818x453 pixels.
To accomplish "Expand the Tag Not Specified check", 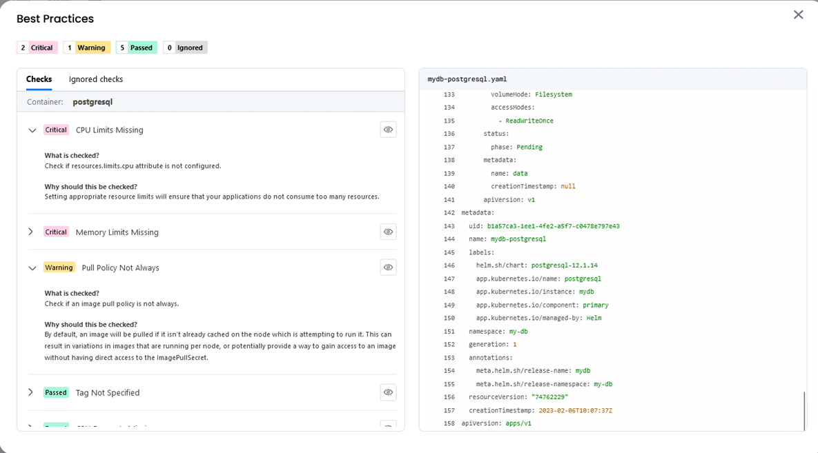I will [x=30, y=392].
